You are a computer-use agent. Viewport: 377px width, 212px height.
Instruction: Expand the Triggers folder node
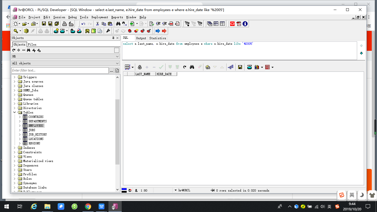point(15,77)
